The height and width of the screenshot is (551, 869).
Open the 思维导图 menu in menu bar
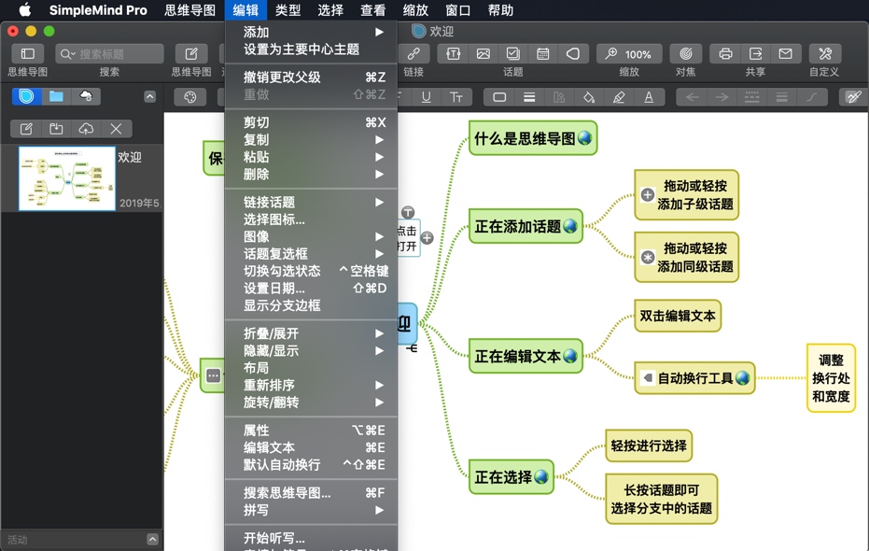click(189, 10)
